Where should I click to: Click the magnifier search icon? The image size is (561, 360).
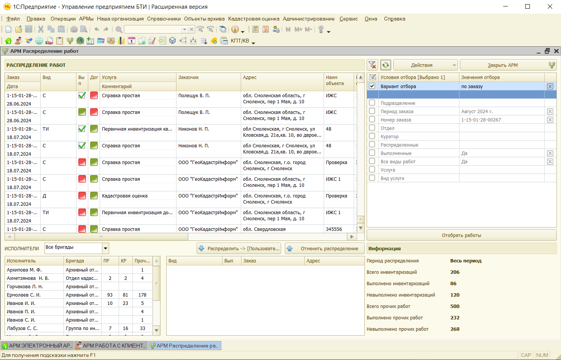click(119, 29)
